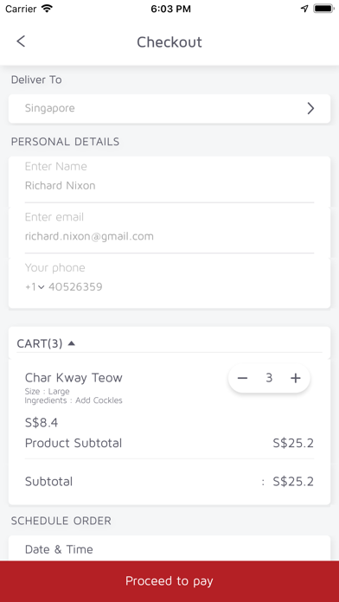Collapse the CART(3) section triangle
This screenshot has height=602, width=339.
pos(71,343)
